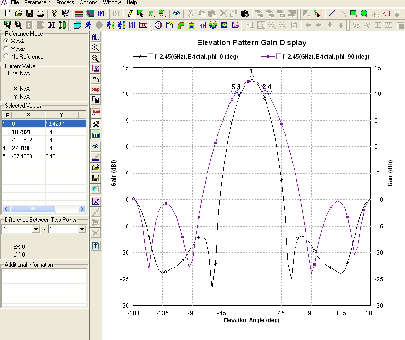
Task: Click the open folder icon in top toolbar
Action: pyautogui.click(x=19, y=13)
